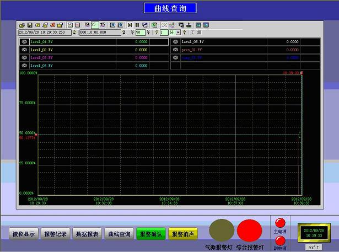Click the second vertical axis scaling icon
The height and width of the screenshot is (252, 339).
120,25
